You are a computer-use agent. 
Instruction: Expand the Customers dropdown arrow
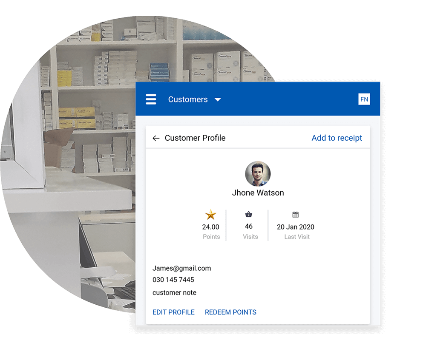[x=218, y=100]
